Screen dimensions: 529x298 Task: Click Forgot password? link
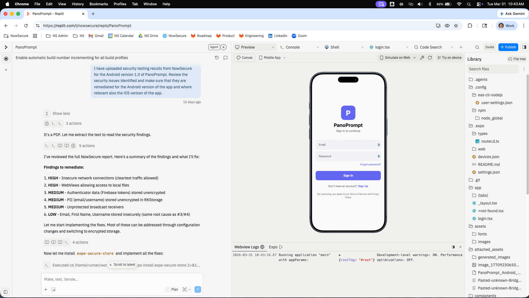371,164
